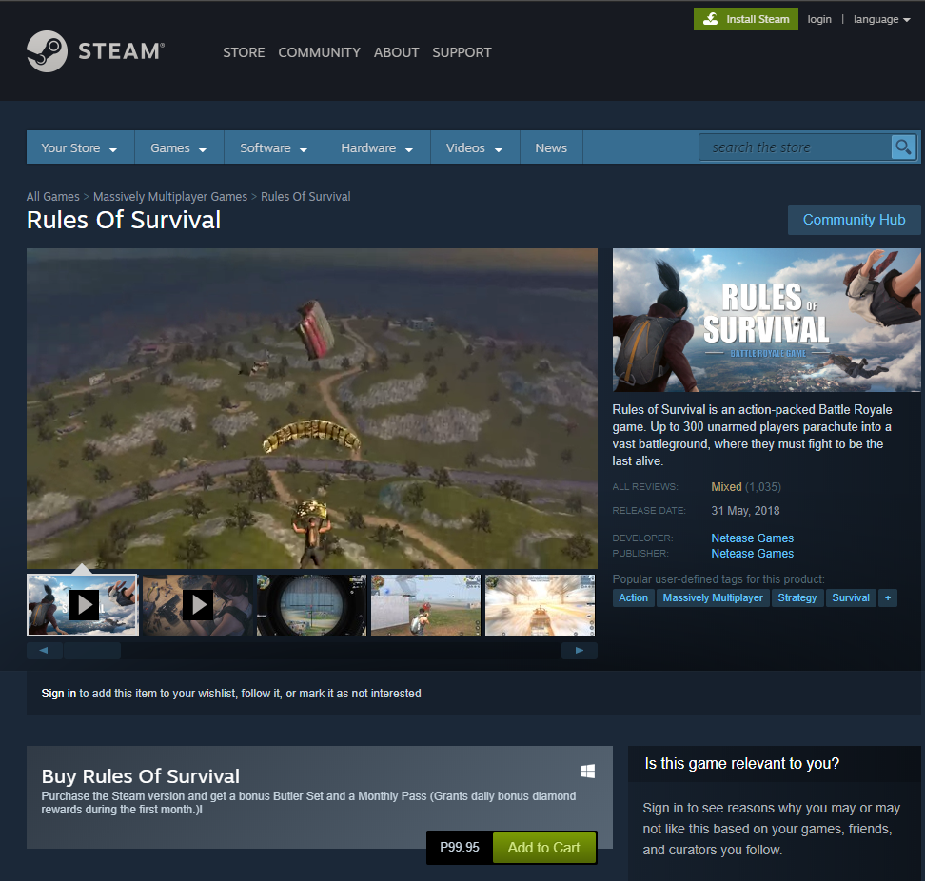Click the Rules of Survival header image

tap(766, 320)
